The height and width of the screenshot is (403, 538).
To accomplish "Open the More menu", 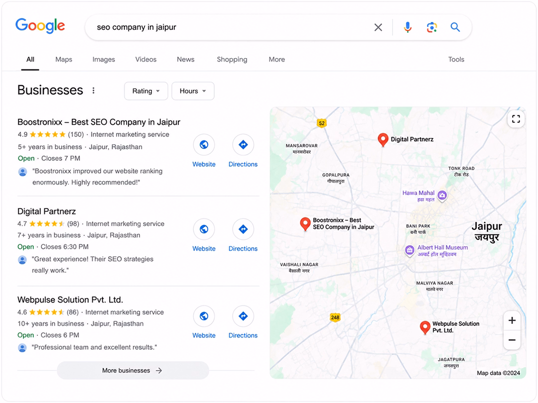I will [277, 59].
